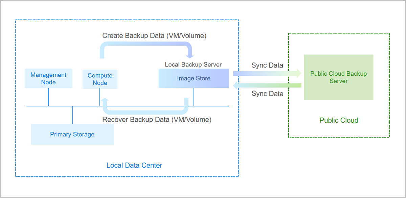The image size is (406, 198).
Task: Select the 'Recover Backup Data (VM/Volume)' label
Action: 157,120
